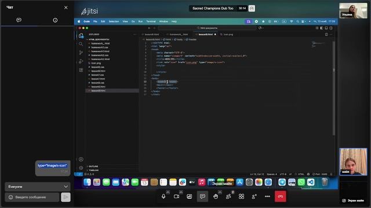371x208 pixels.
Task: Open audio settings caret above microphone
Action: pos(168,192)
